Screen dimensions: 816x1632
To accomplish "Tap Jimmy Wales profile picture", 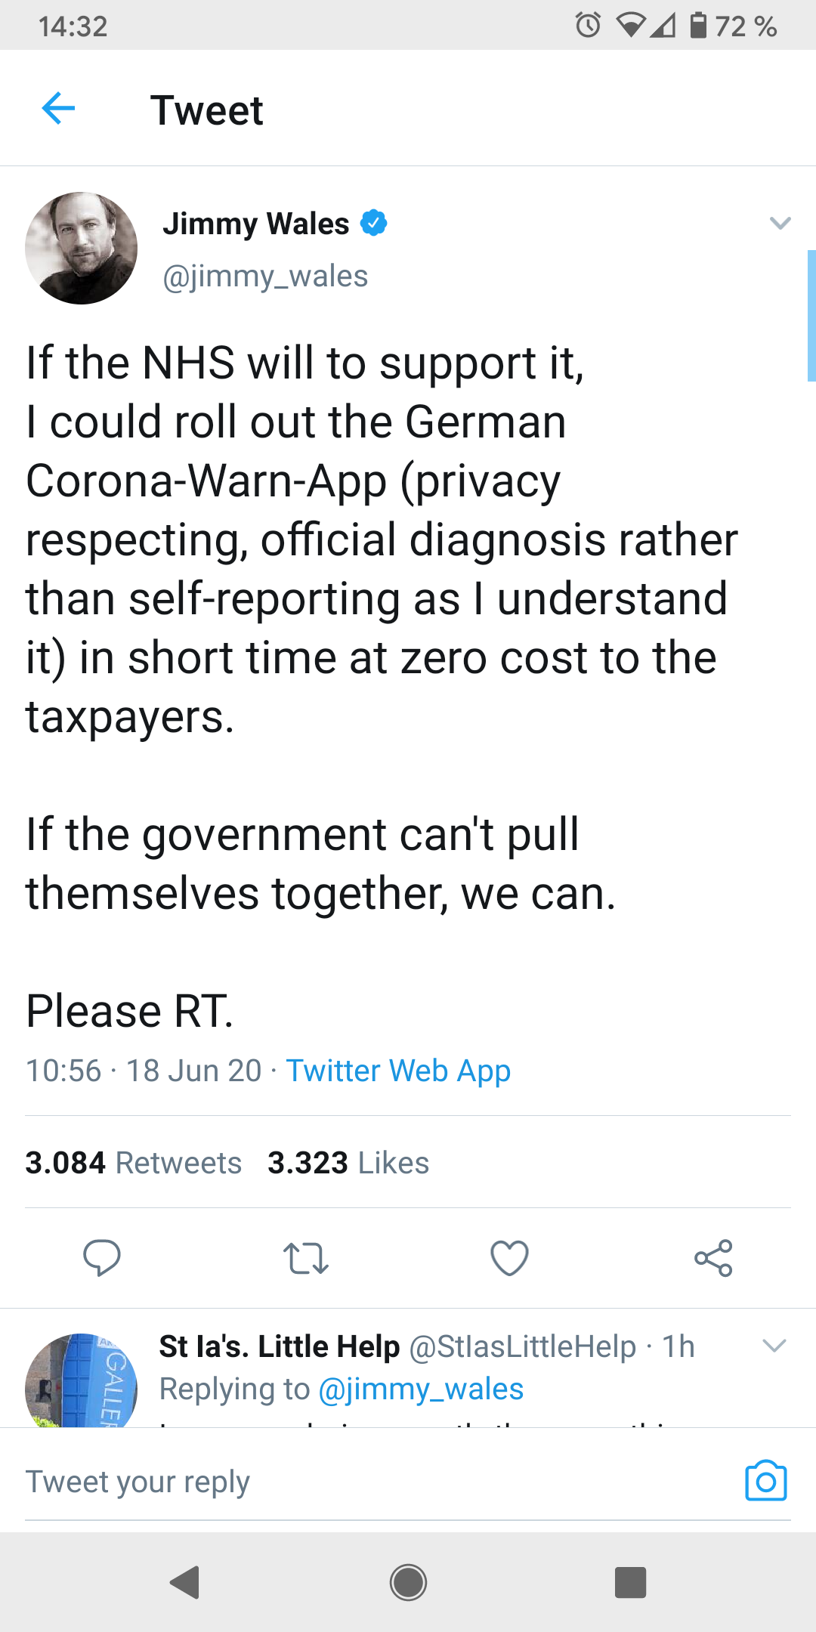I will click(82, 248).
